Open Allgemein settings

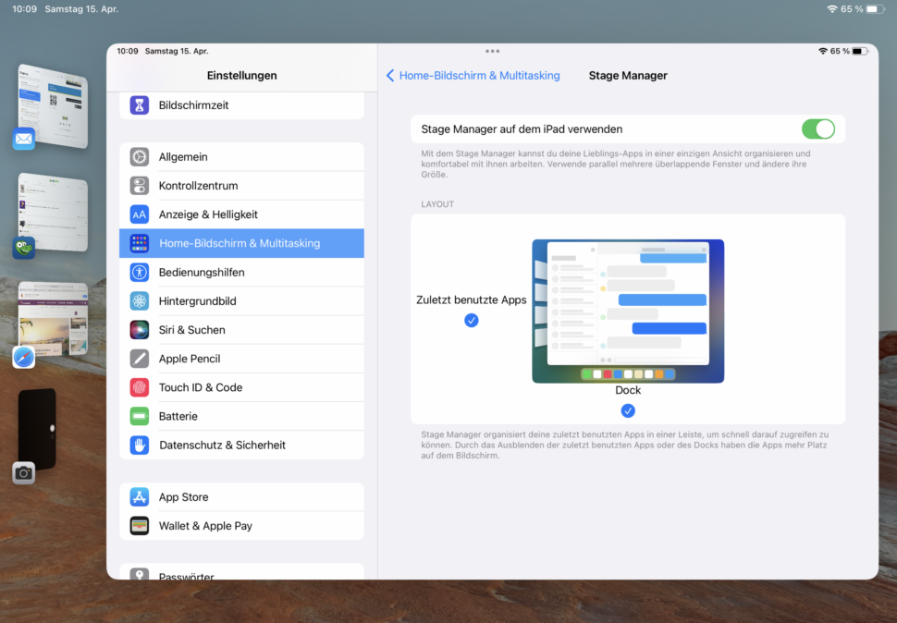pyautogui.click(x=241, y=156)
